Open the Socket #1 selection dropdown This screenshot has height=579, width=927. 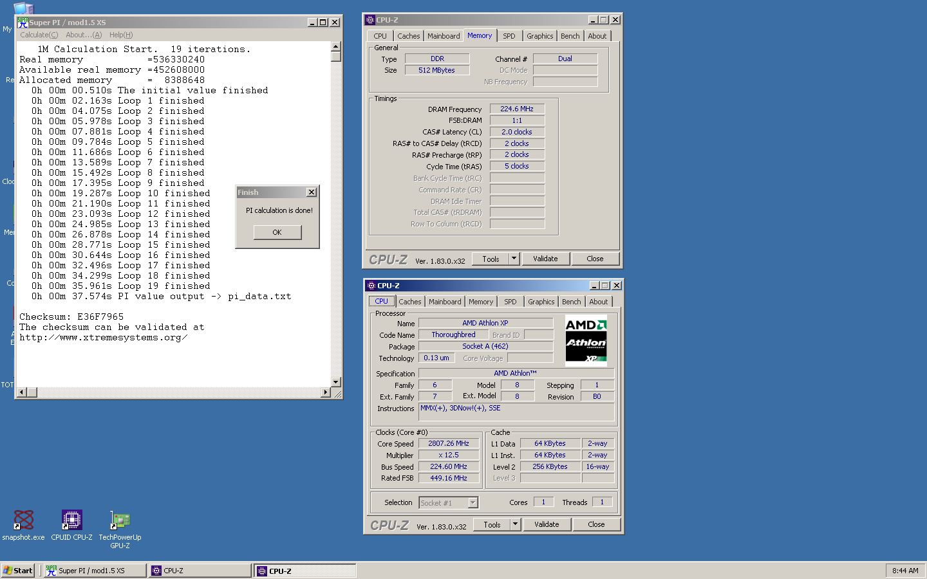[x=449, y=503]
